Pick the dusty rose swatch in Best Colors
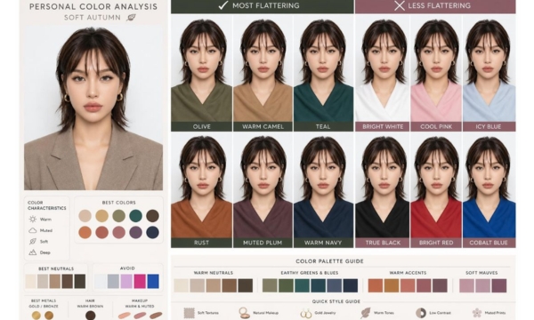The height and width of the screenshot is (320, 534). pos(119,232)
